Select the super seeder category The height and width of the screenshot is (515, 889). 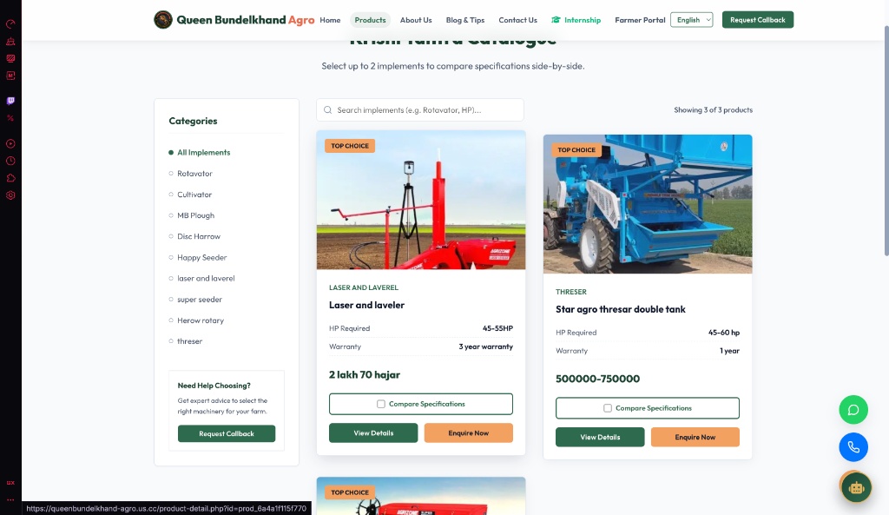(x=200, y=300)
